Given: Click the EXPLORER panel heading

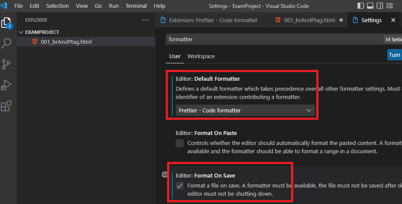Looking at the screenshot, I should (36, 20).
